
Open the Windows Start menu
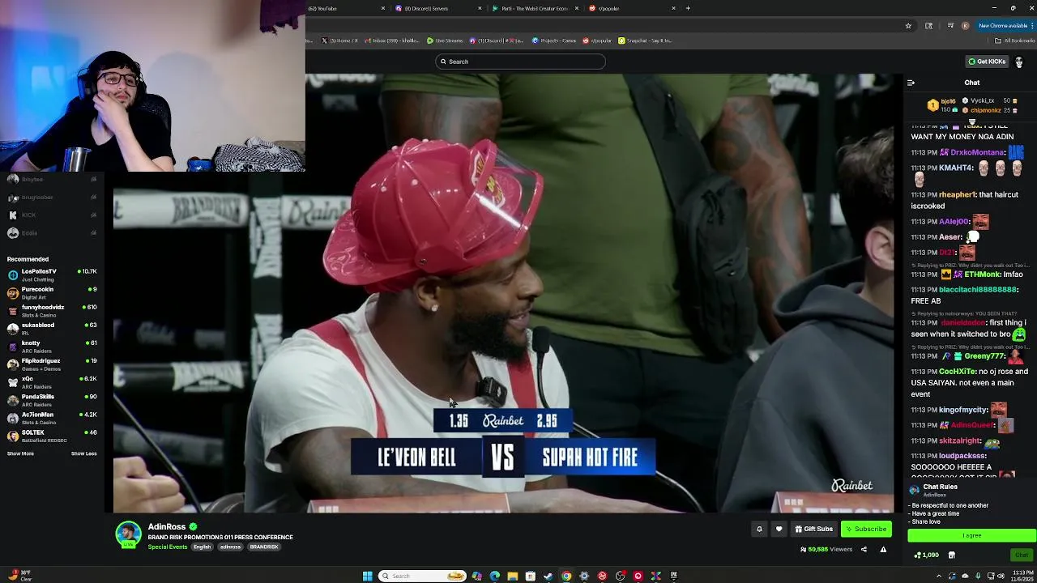click(x=367, y=576)
